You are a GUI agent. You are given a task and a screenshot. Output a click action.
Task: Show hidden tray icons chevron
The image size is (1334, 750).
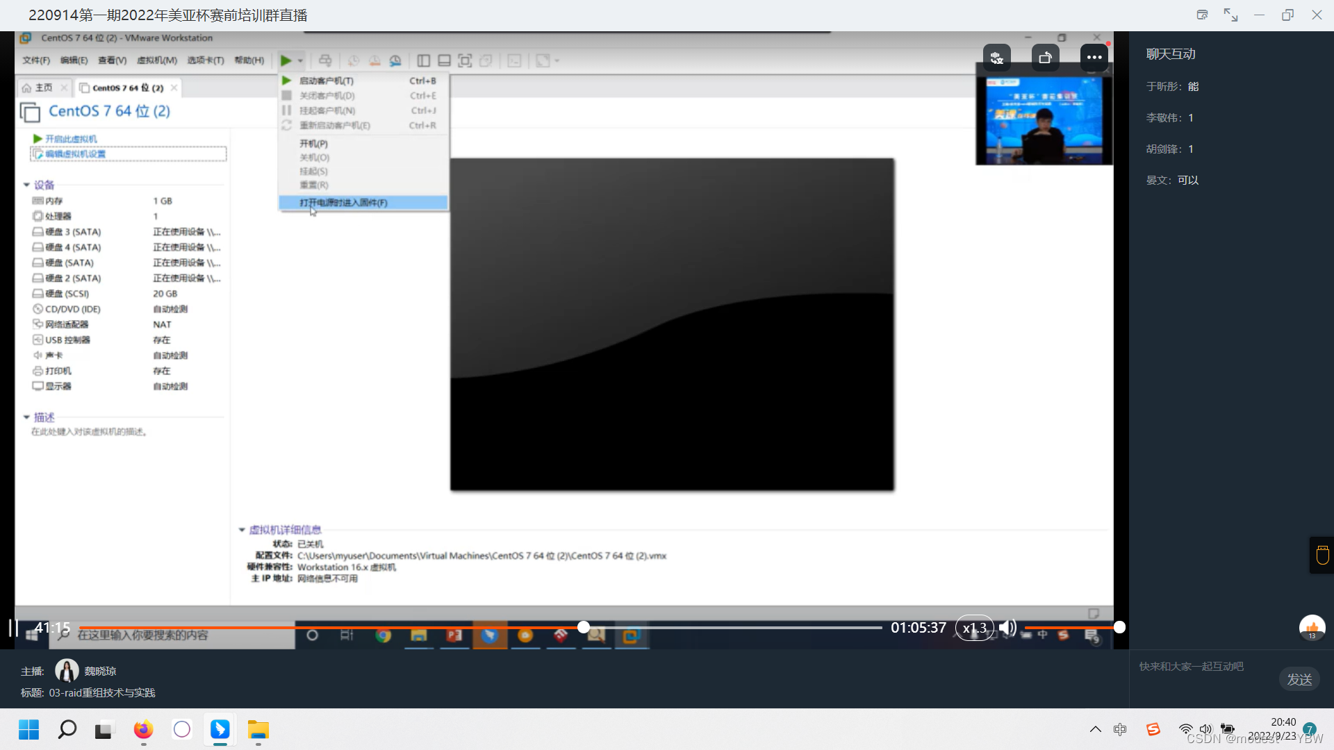(1095, 729)
